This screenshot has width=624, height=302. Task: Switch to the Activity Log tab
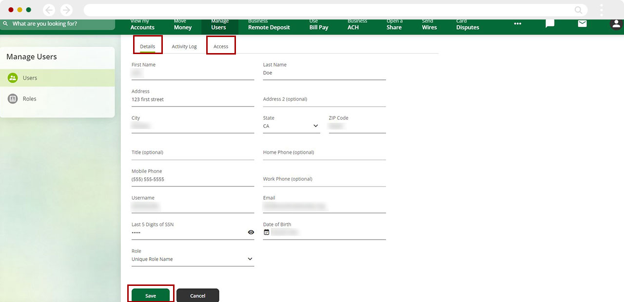tap(184, 46)
